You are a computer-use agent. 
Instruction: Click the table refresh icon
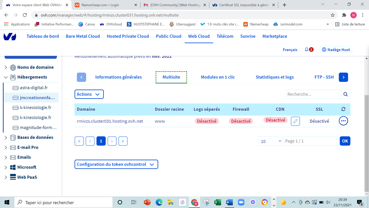pyautogui.click(x=343, y=109)
